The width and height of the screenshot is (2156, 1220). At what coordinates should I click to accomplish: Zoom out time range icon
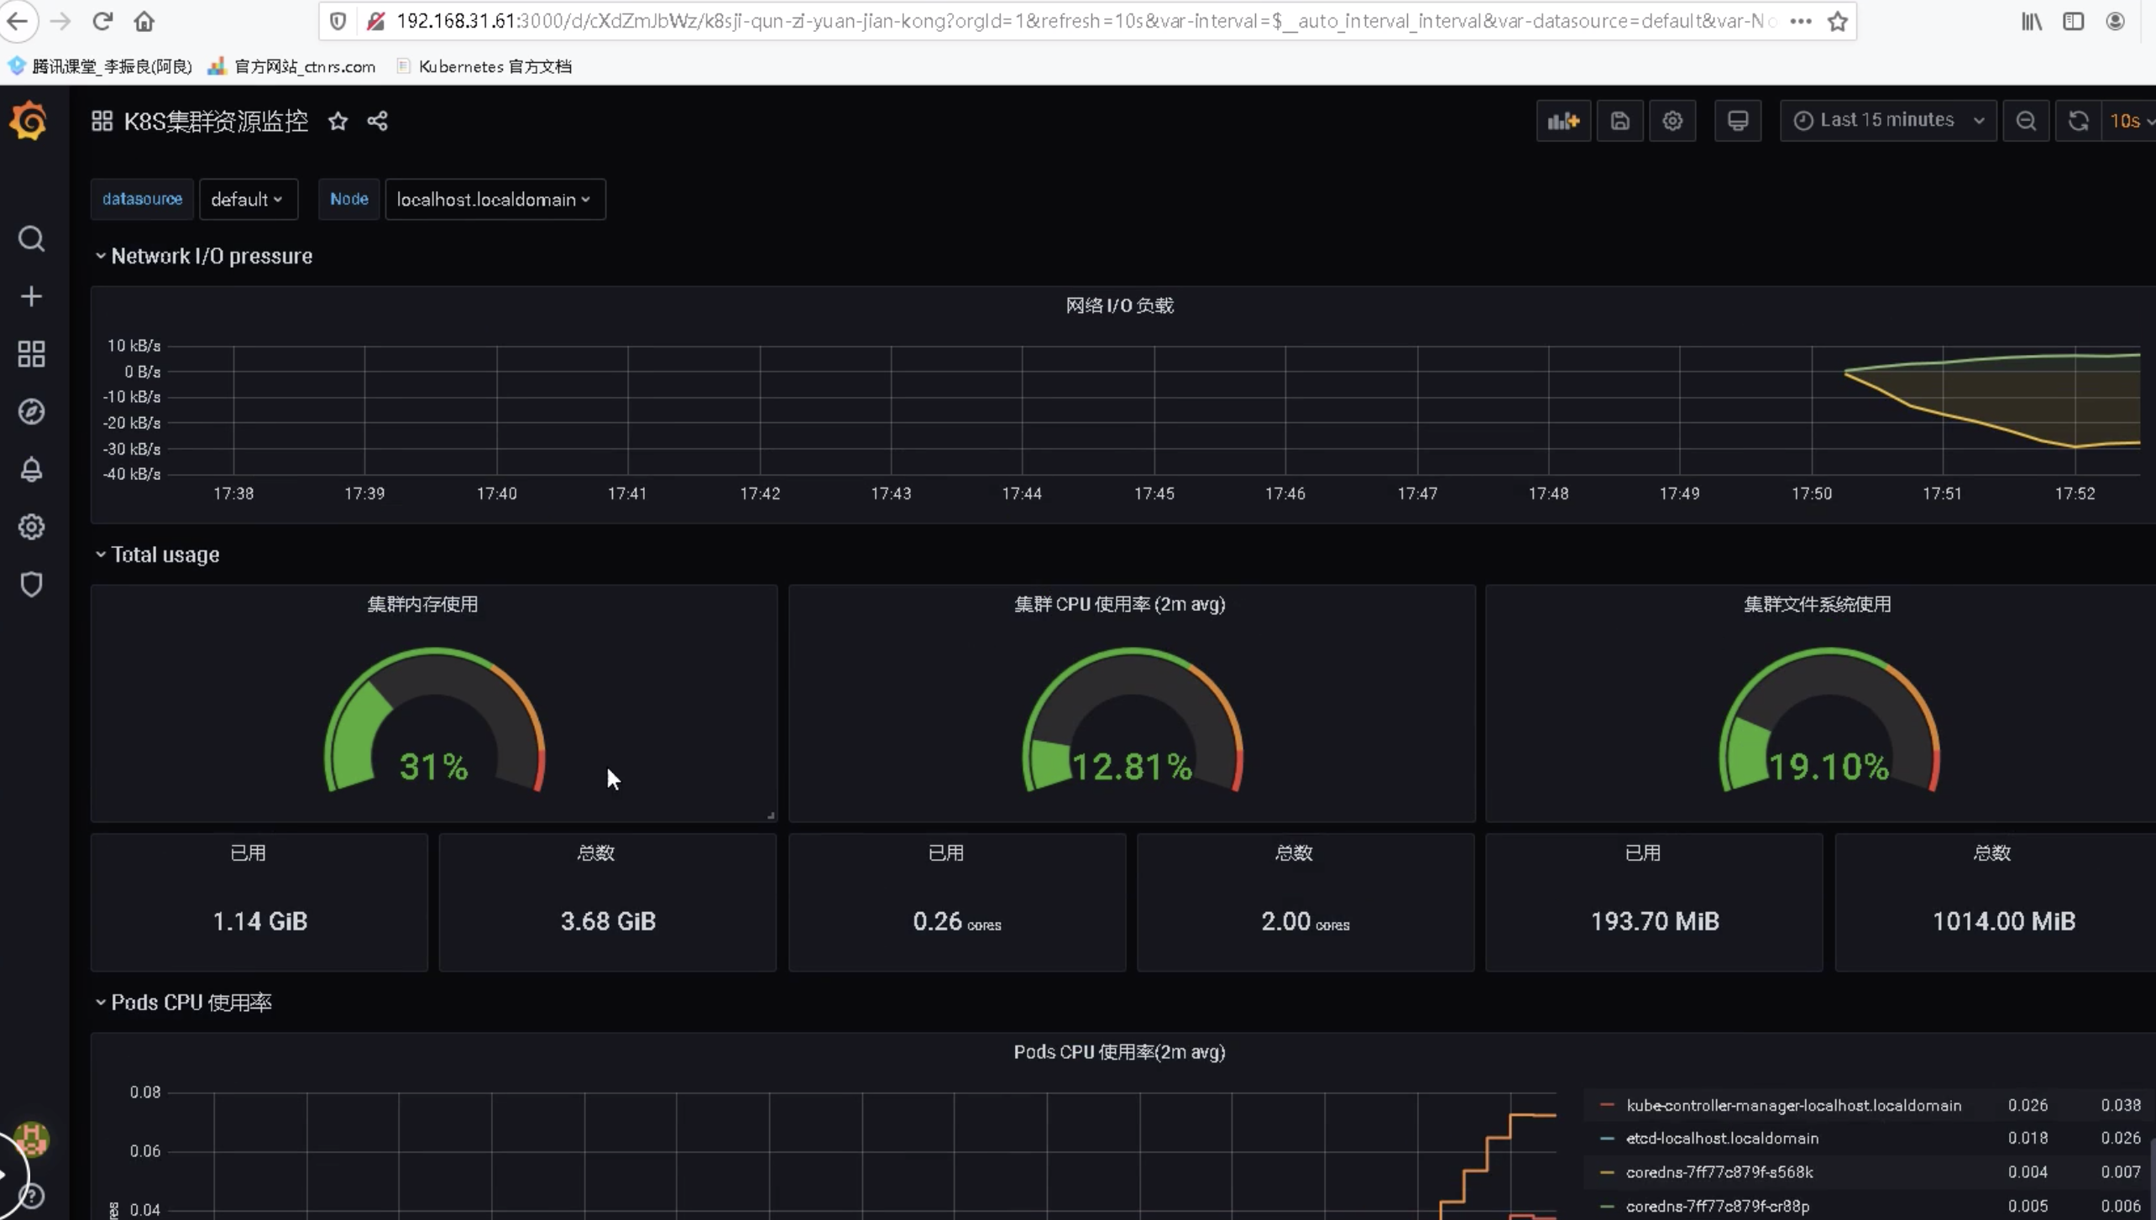pyautogui.click(x=2026, y=121)
